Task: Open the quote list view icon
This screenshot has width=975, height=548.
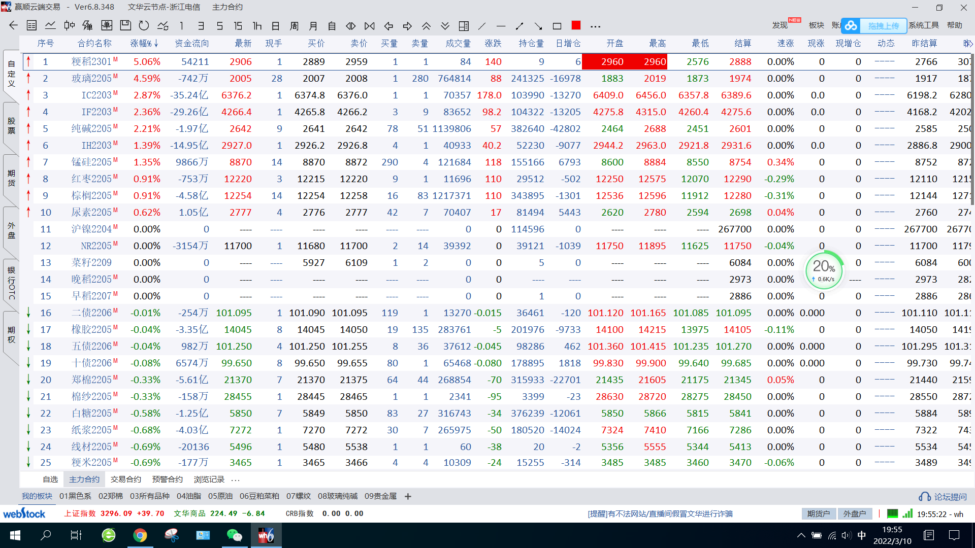Action: coord(31,25)
